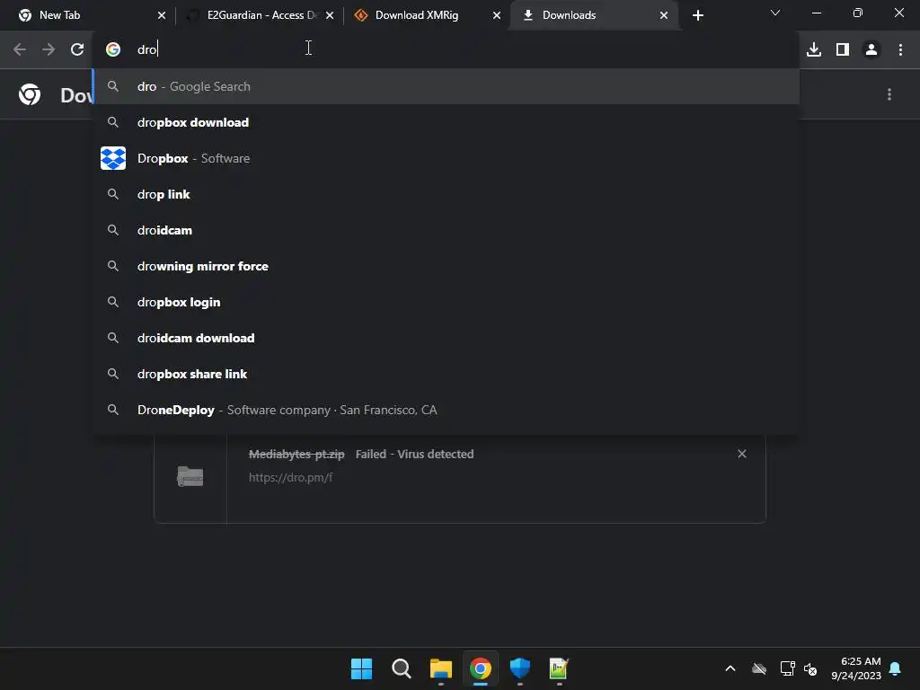The image size is (920, 690).
Task: Open Downloads page more actions menu
Action: tap(889, 94)
